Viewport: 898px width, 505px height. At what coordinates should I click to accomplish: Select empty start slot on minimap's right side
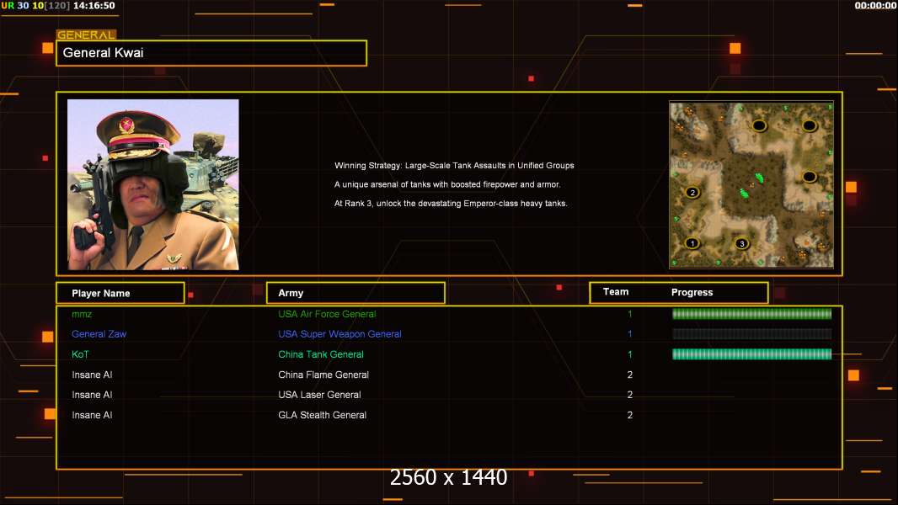pos(809,177)
